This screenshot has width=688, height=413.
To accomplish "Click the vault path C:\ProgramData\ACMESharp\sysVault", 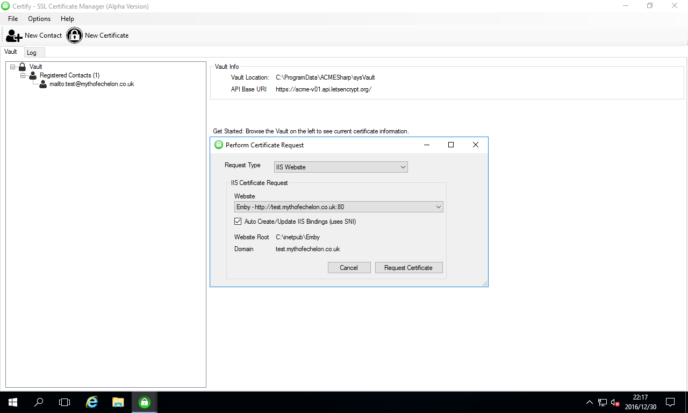I will [x=325, y=77].
